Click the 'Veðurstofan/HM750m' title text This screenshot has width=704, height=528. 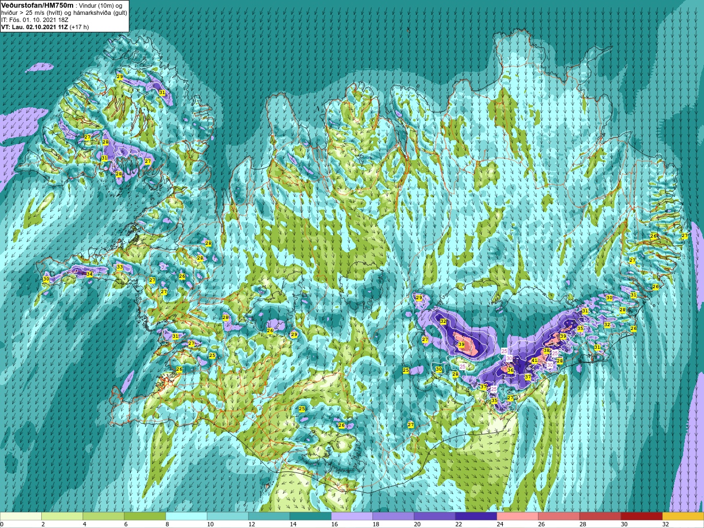[37, 5]
